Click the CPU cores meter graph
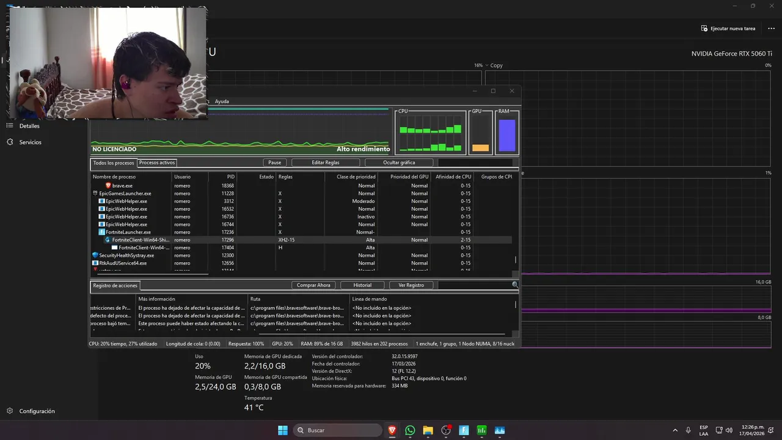The width and height of the screenshot is (782, 440). 431,132
